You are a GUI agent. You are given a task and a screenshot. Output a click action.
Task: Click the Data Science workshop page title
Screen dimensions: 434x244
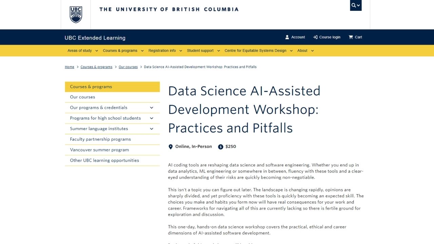[244, 109]
